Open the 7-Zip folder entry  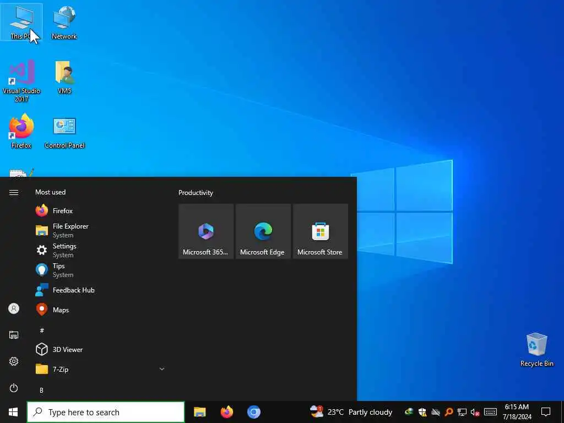pos(100,369)
